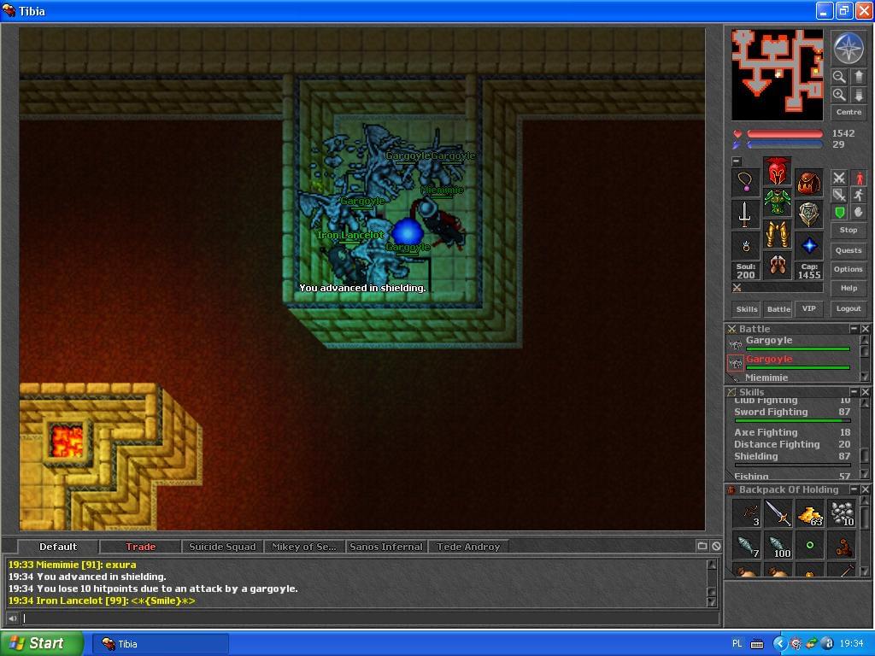Minimize the Skills panel
The height and width of the screenshot is (656, 875).
pos(854,391)
